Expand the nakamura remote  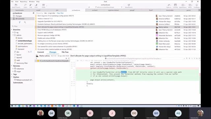coord(13,69)
